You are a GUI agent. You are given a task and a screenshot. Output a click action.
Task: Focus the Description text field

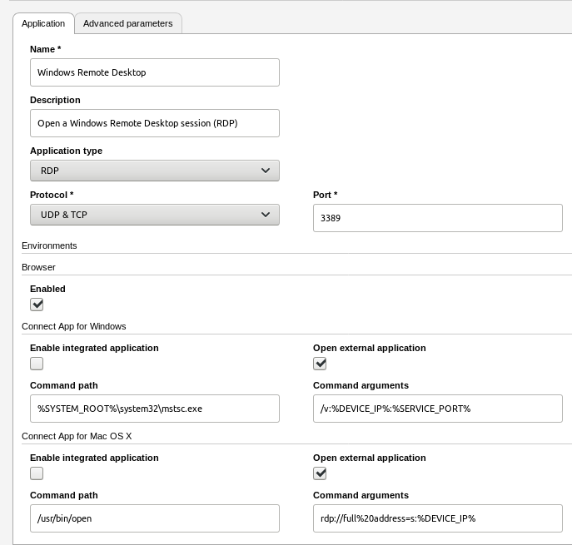(154, 123)
